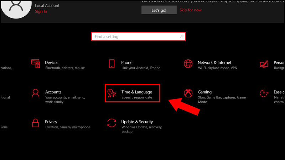Select the Gaming category title
285x160 pixels.
click(204, 92)
